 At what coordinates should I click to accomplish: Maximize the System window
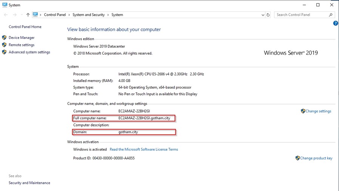click(318, 5)
